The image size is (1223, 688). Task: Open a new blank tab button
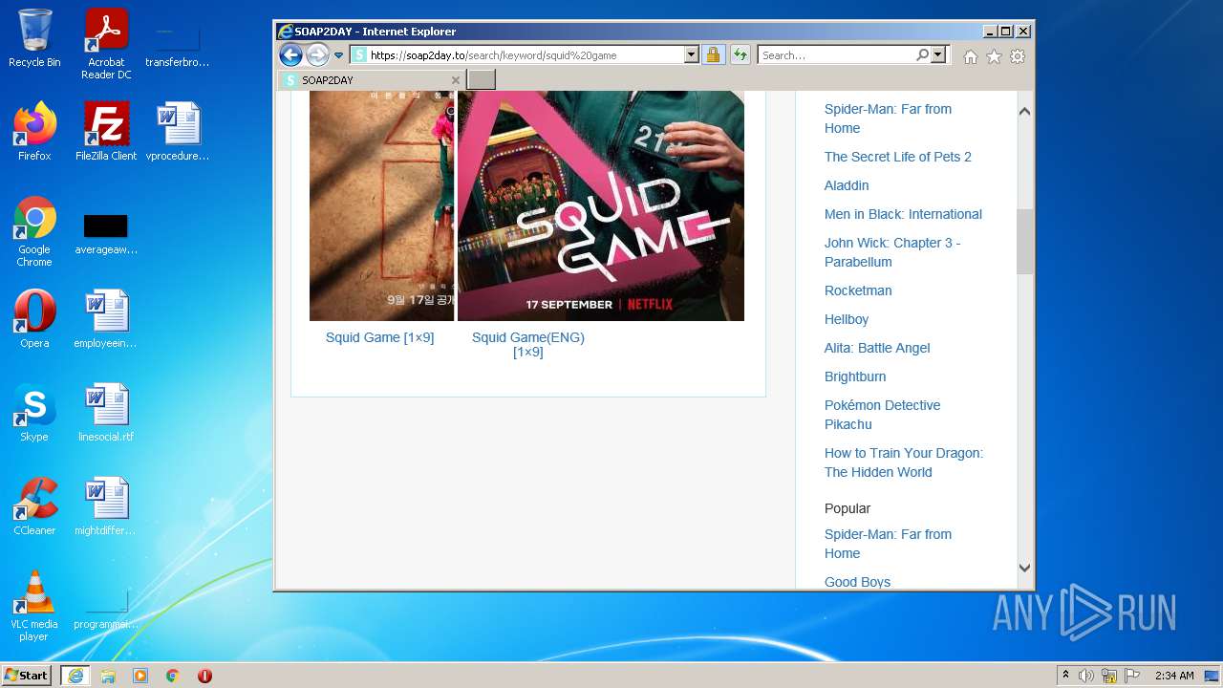tap(481, 79)
